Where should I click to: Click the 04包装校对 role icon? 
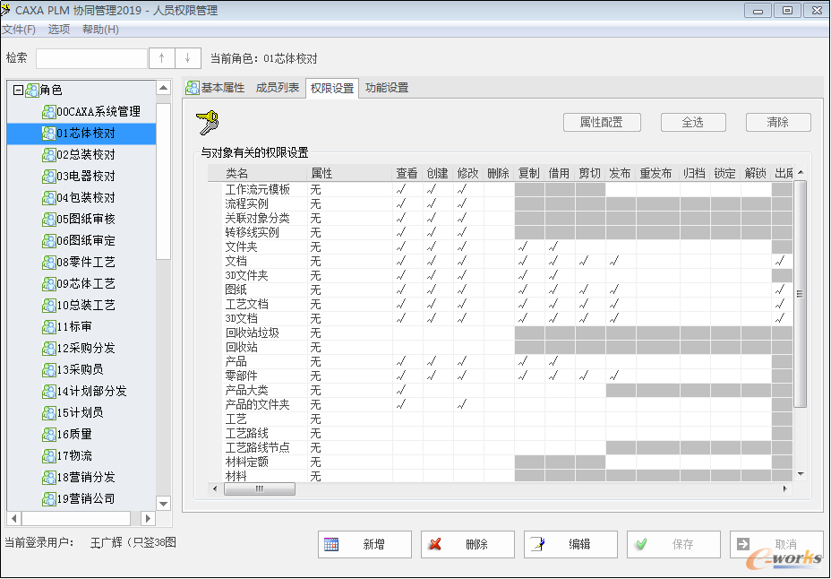48,198
